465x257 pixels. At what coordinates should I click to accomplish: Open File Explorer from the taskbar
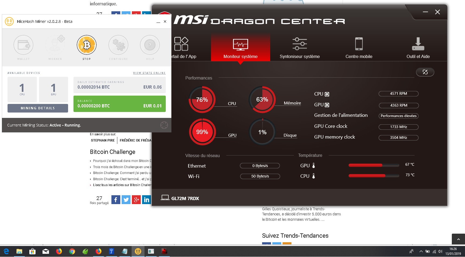[19, 252]
